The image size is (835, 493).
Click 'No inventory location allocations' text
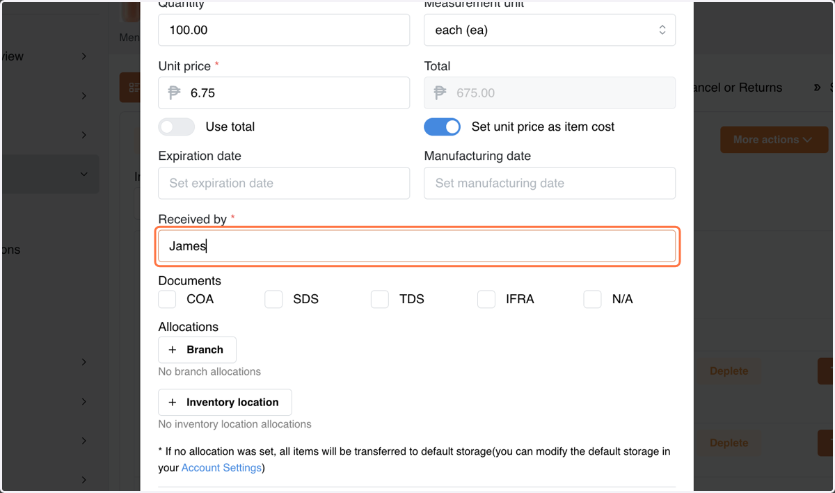pyautogui.click(x=235, y=424)
